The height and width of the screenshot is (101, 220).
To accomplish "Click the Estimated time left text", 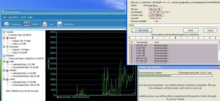I will [x=195, y=73].
